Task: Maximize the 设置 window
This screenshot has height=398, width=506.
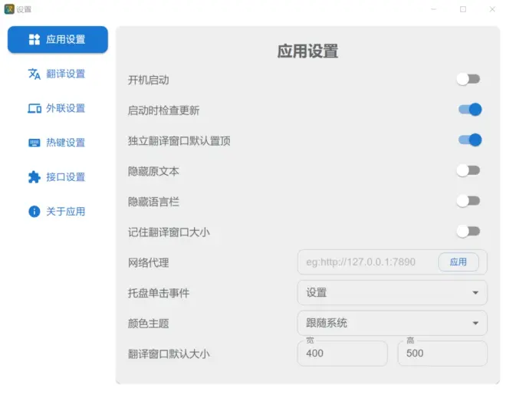Action: (x=463, y=9)
